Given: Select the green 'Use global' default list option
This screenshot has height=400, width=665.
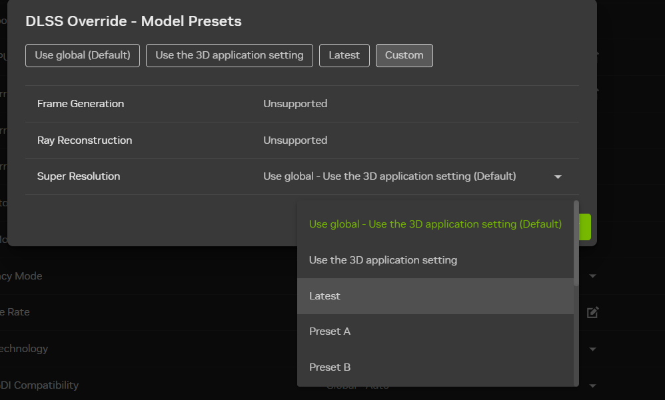Looking at the screenshot, I should (435, 224).
